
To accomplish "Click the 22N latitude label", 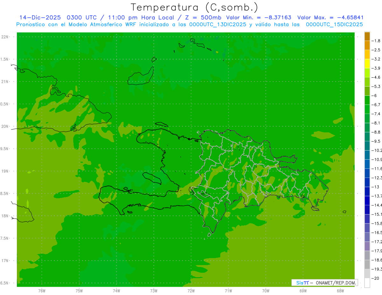I will [x=5, y=37].
